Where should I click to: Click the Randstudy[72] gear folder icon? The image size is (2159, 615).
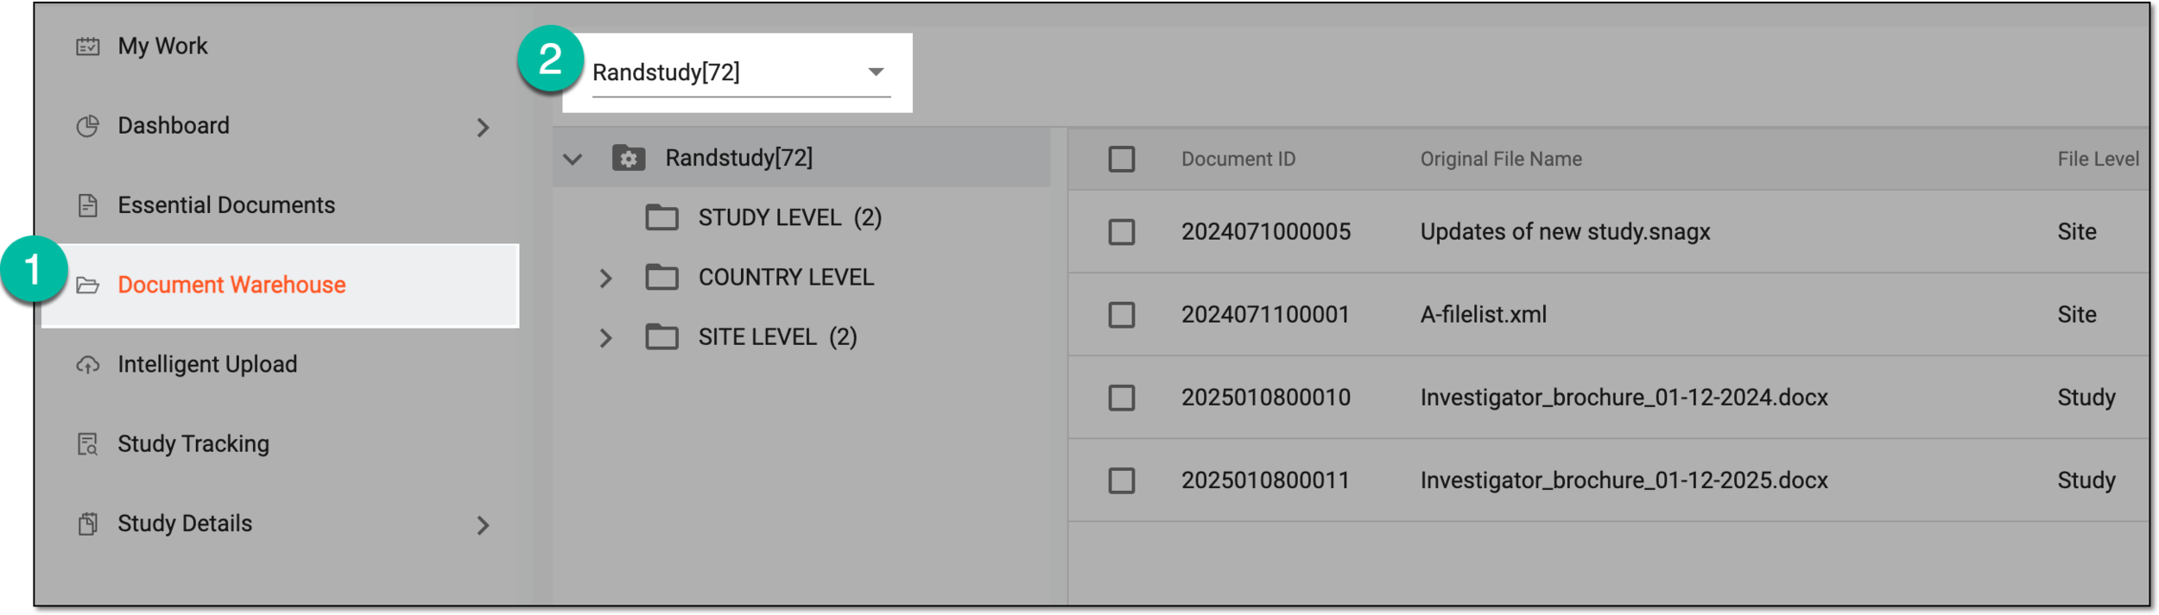[x=629, y=158]
